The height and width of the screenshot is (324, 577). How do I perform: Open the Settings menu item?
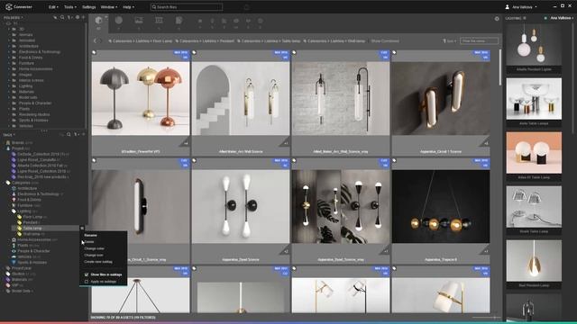tap(88, 7)
